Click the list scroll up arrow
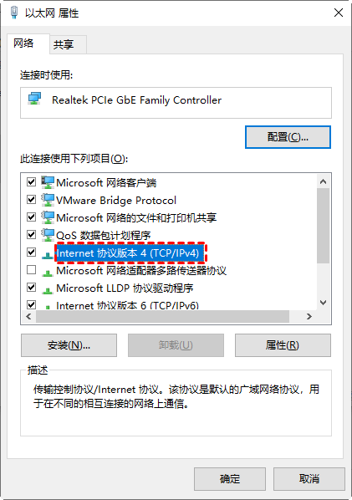This screenshot has height=500, width=352. pyautogui.click(x=323, y=181)
